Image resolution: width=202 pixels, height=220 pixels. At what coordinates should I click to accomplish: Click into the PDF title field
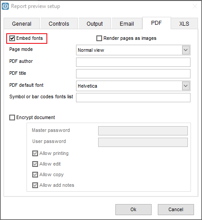pos(133,73)
